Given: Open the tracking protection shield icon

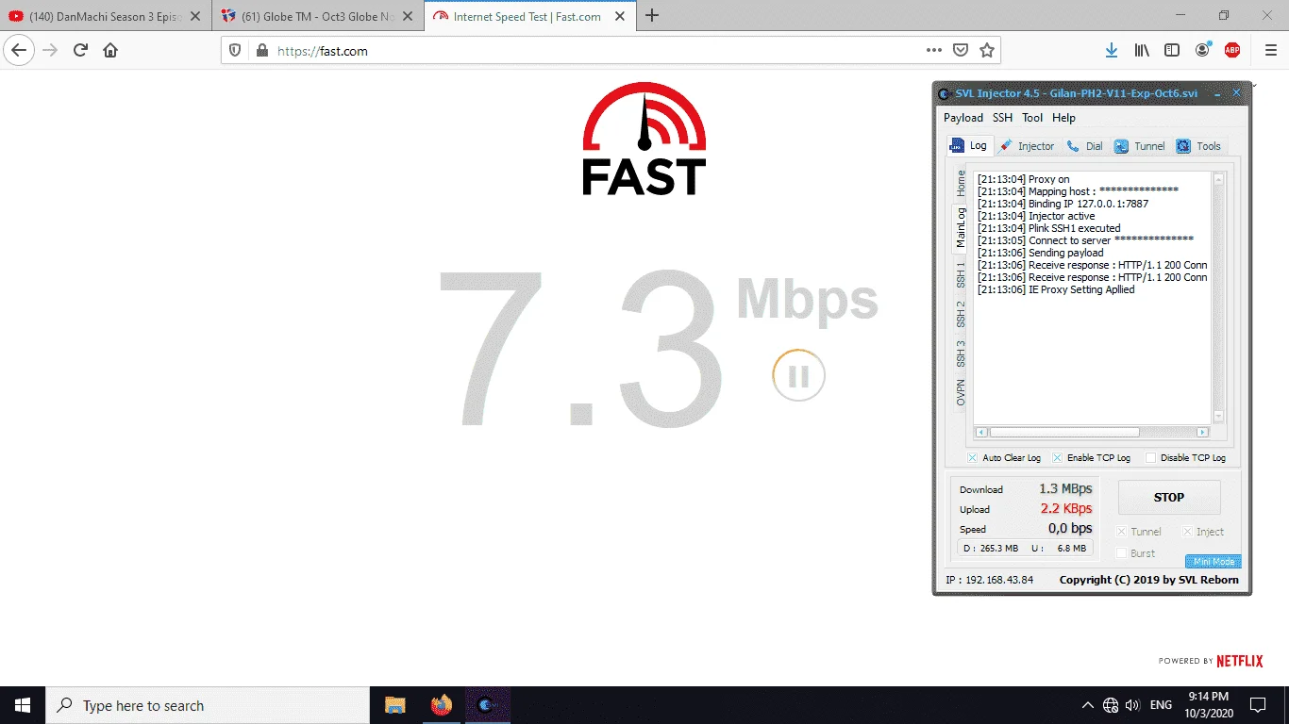Looking at the screenshot, I should [236, 51].
